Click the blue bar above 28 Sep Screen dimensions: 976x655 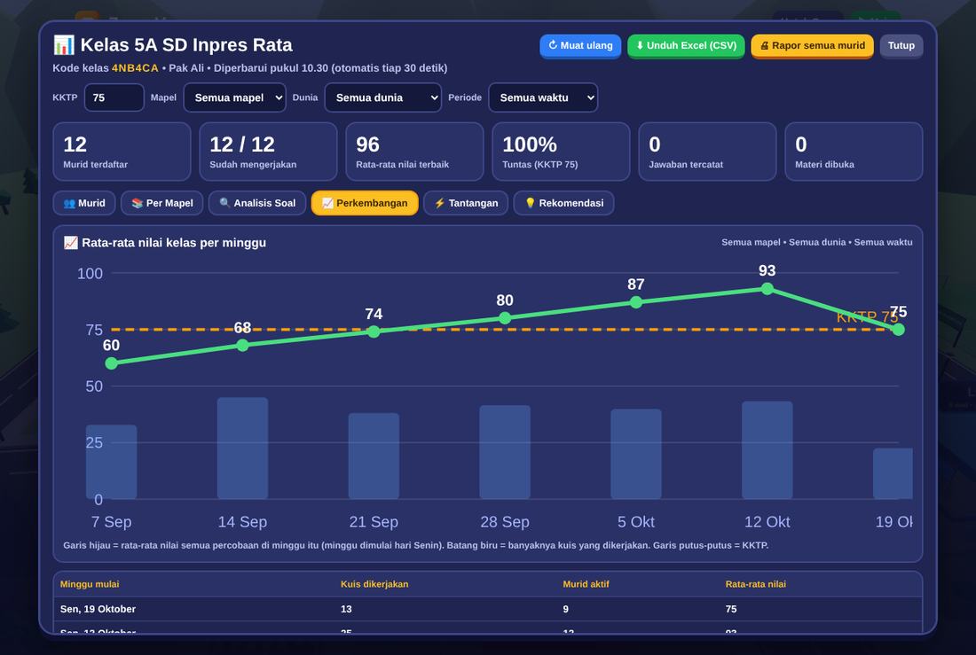505,452
